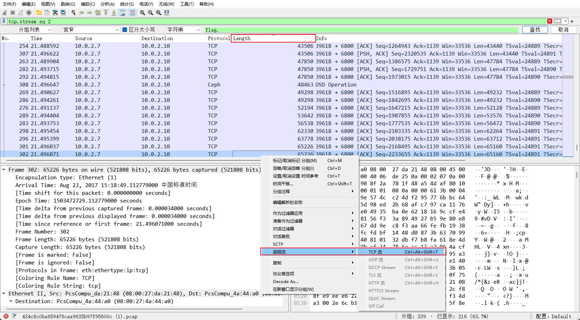Open display filter history dropdown arrow
The width and height of the screenshot is (580, 320).
565,21
